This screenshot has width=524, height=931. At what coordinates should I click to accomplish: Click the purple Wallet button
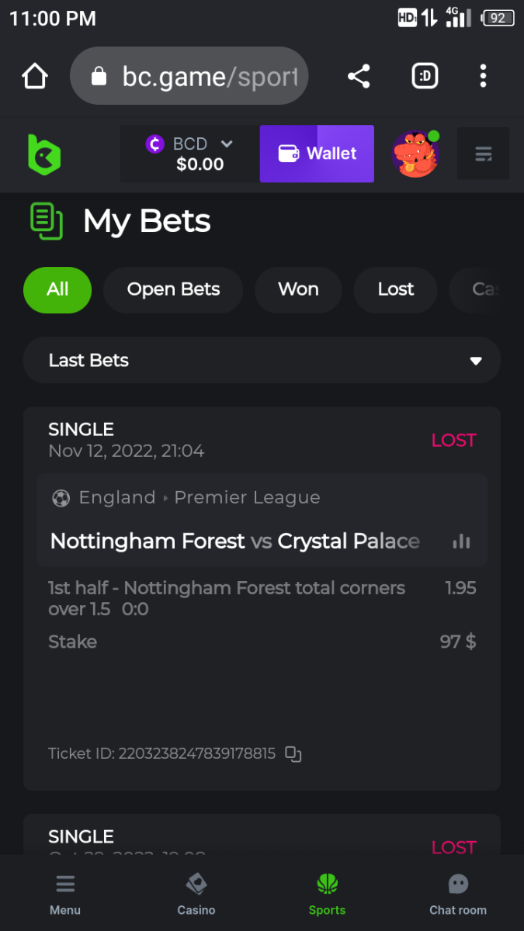317,154
